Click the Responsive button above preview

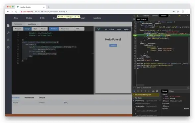[x=65, y=29]
